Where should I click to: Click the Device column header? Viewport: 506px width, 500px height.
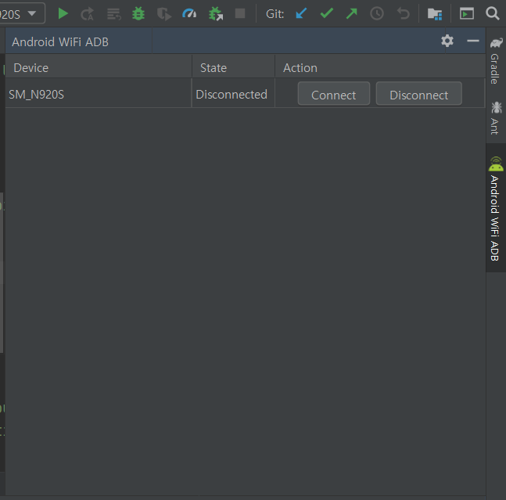tap(99, 67)
